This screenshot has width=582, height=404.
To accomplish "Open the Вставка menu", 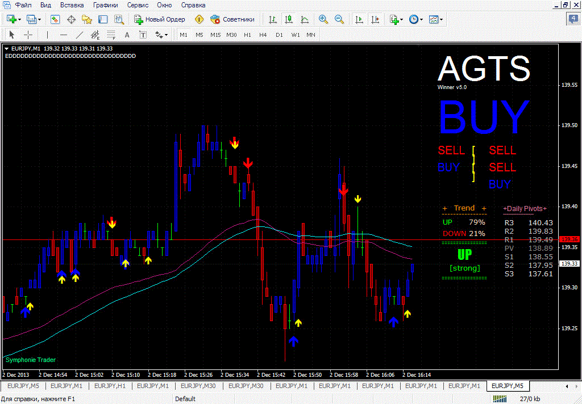I will tap(72, 5).
